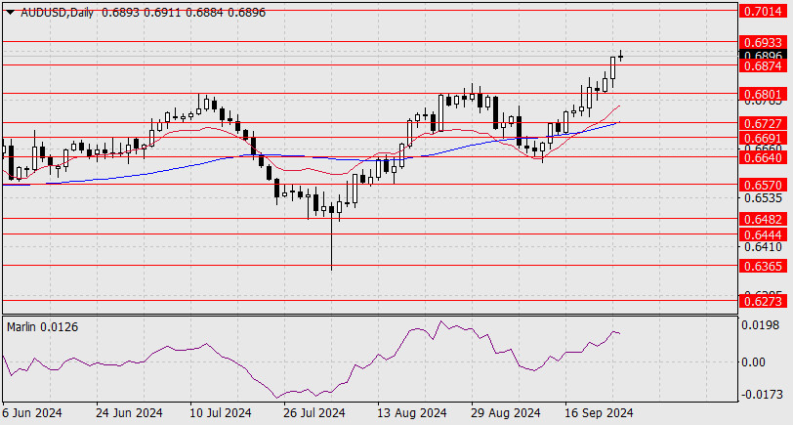Click the OHLC values 0.6893 0.6911 0.6884 0.6896
This screenshot has height=425, width=793.
184,13
